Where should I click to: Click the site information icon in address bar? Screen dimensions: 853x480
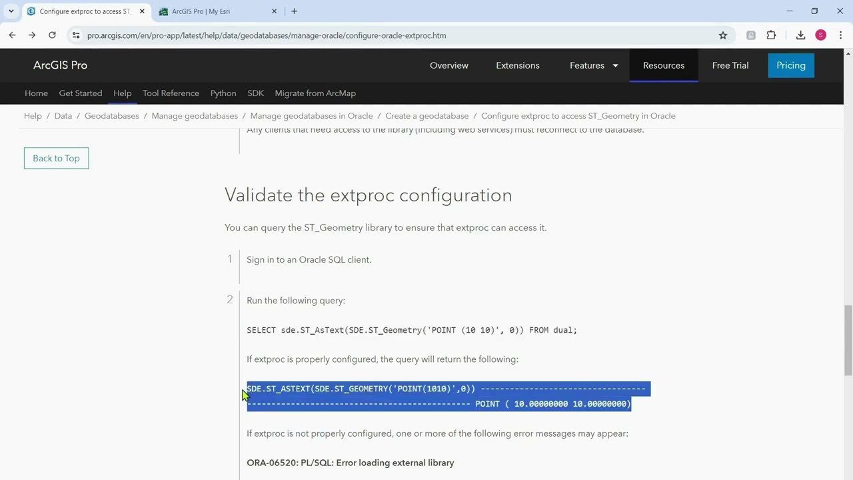pos(76,35)
